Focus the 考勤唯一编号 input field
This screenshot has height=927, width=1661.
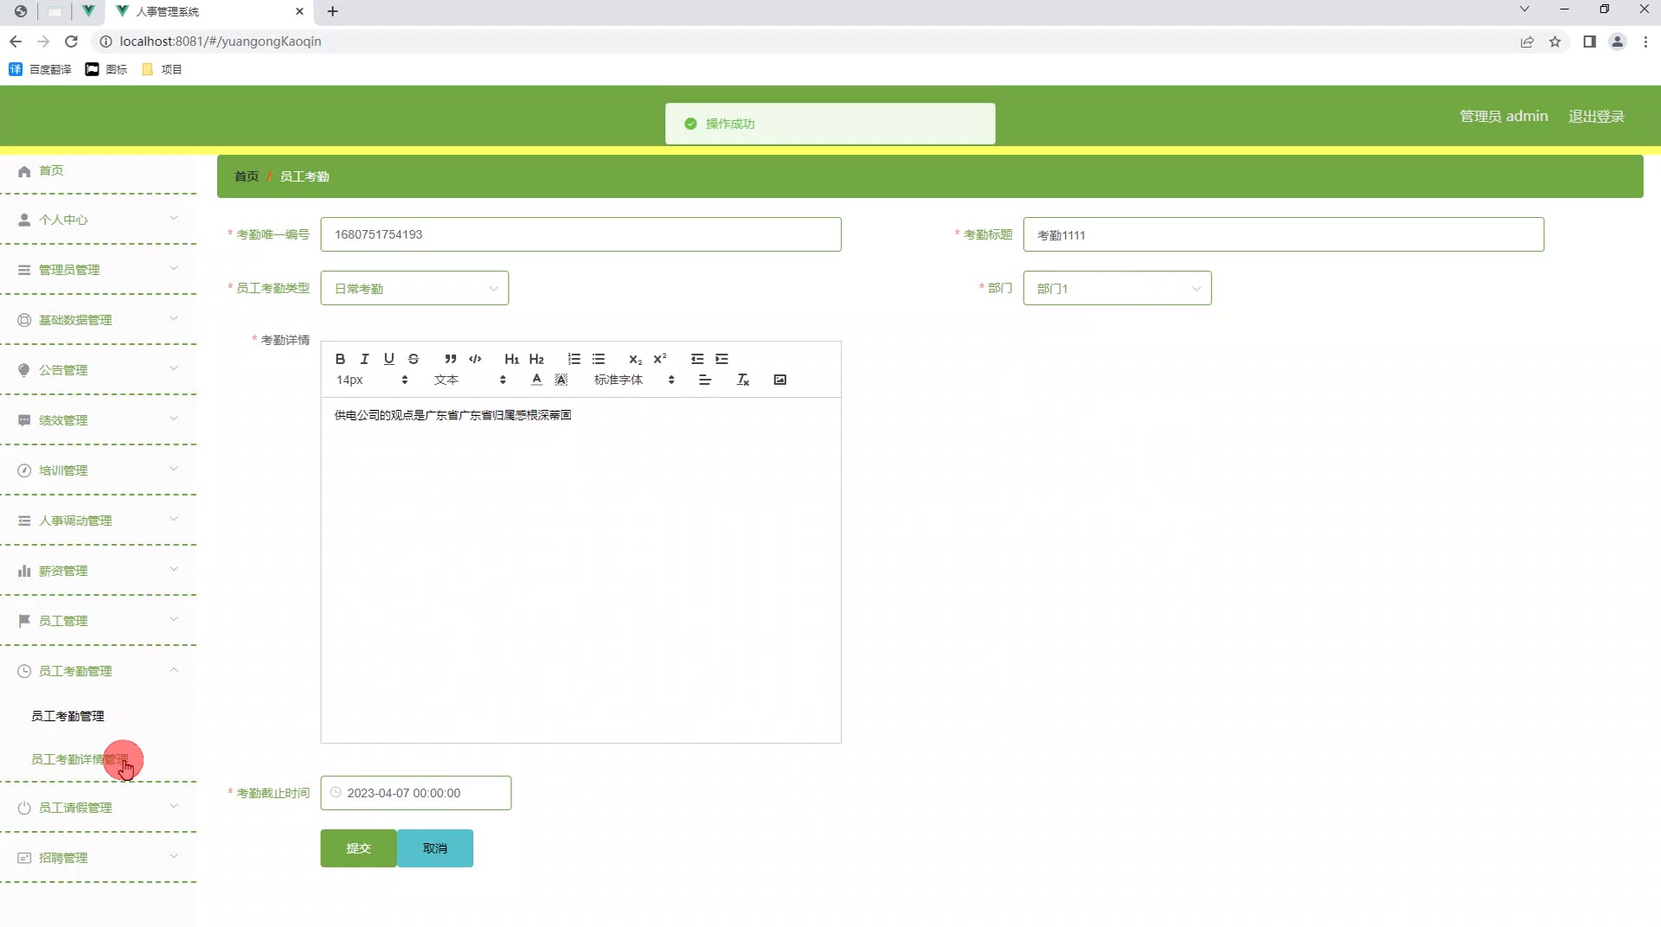coord(580,234)
